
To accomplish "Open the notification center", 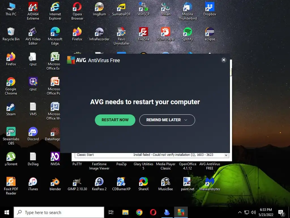I will pyautogui.click(x=281, y=212).
